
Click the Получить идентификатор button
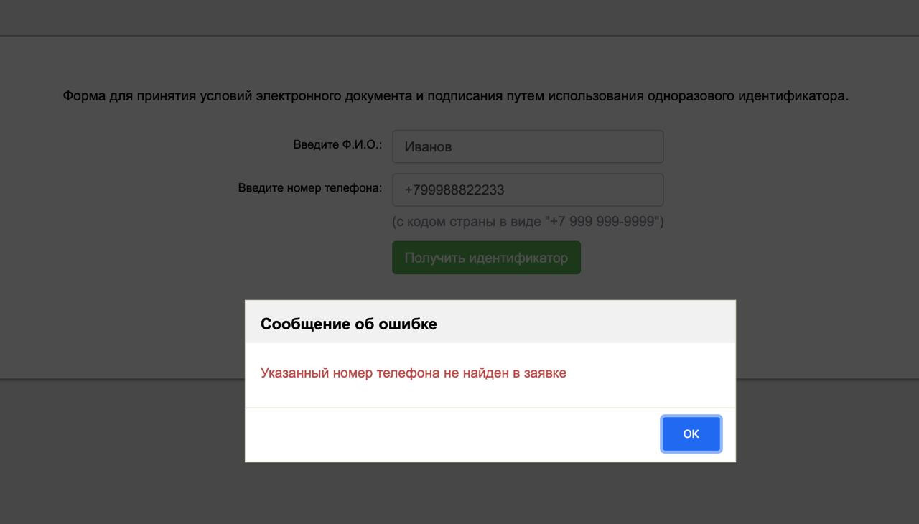pyautogui.click(x=486, y=258)
